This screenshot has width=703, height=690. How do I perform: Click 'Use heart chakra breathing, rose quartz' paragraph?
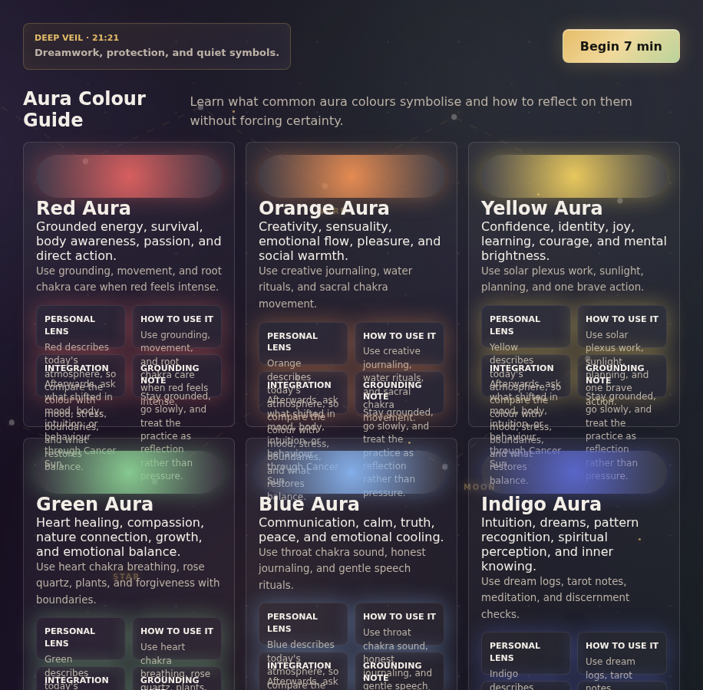[127, 583]
